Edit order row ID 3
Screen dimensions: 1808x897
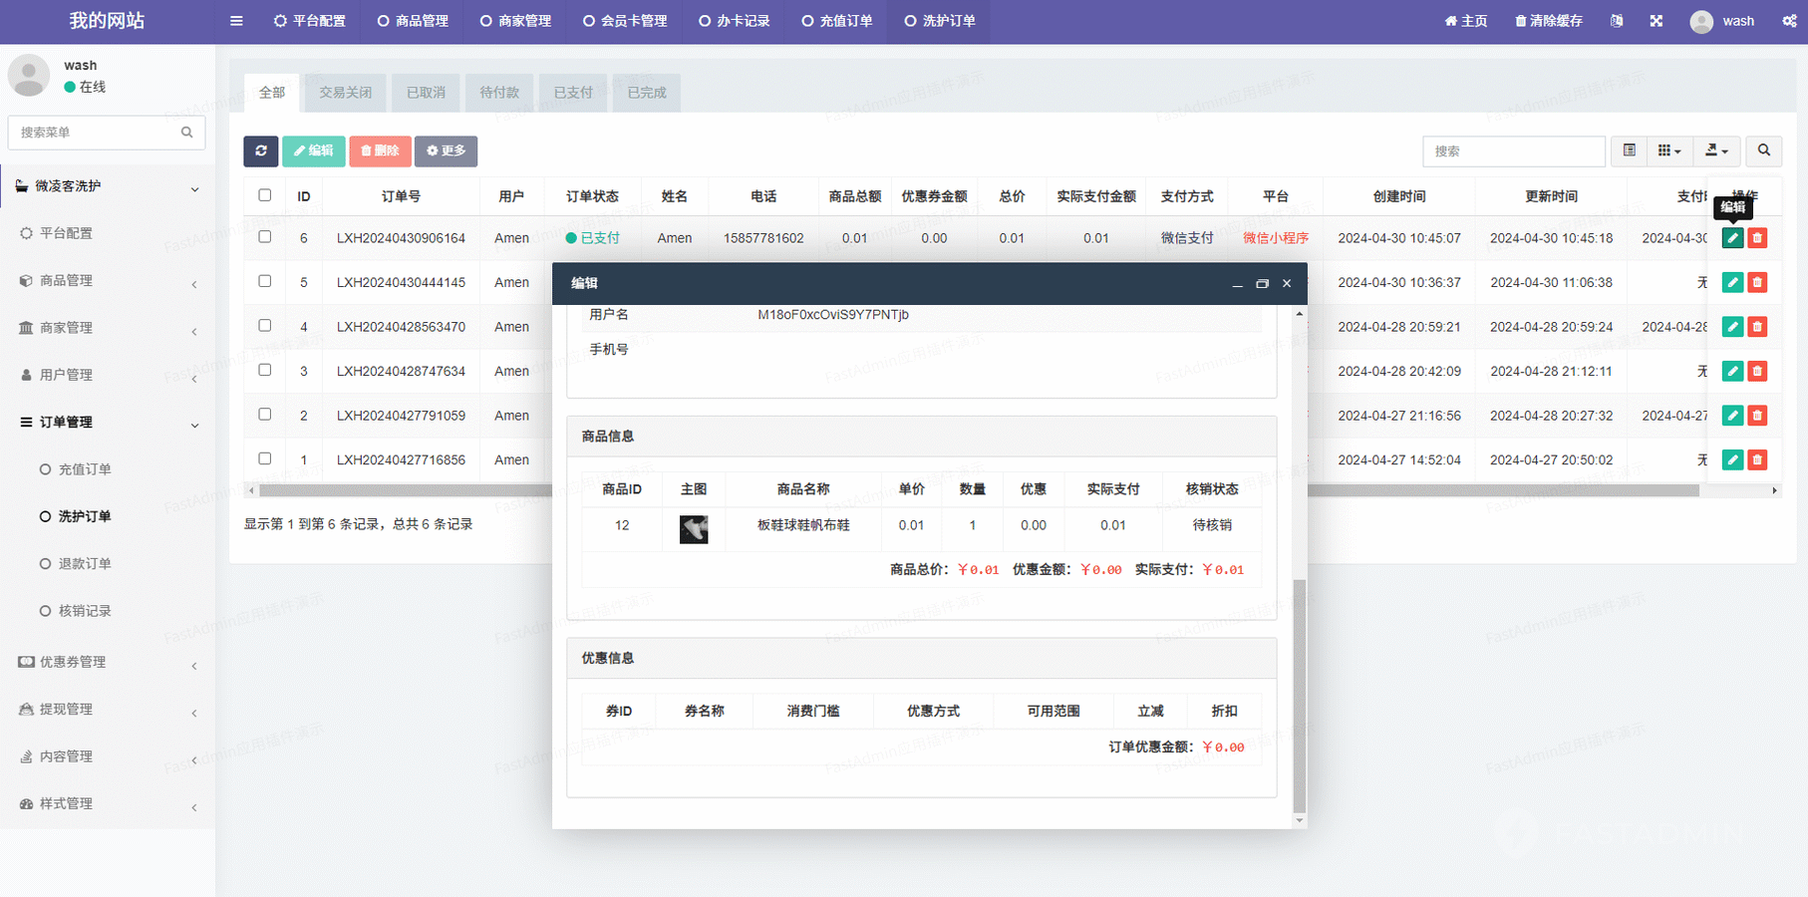click(1733, 371)
